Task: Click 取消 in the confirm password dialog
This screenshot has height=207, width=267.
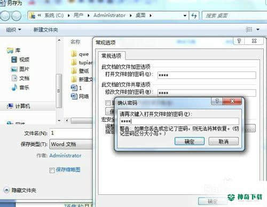Action: [223, 141]
